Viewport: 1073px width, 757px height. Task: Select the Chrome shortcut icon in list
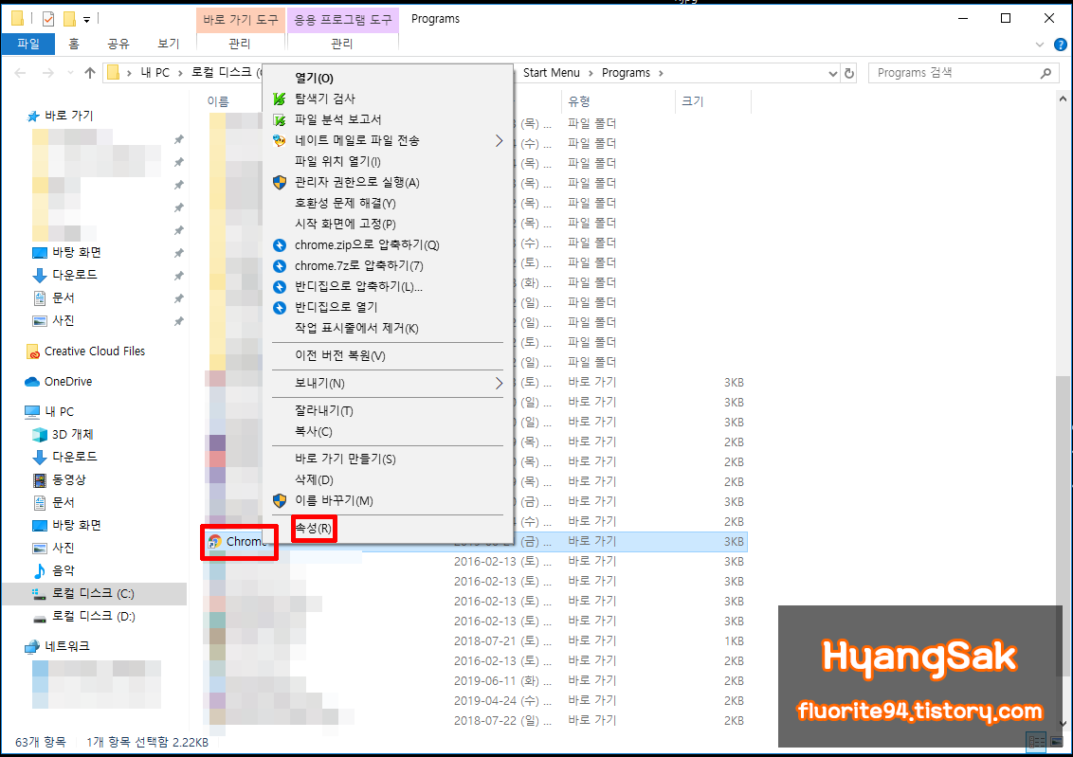click(215, 542)
